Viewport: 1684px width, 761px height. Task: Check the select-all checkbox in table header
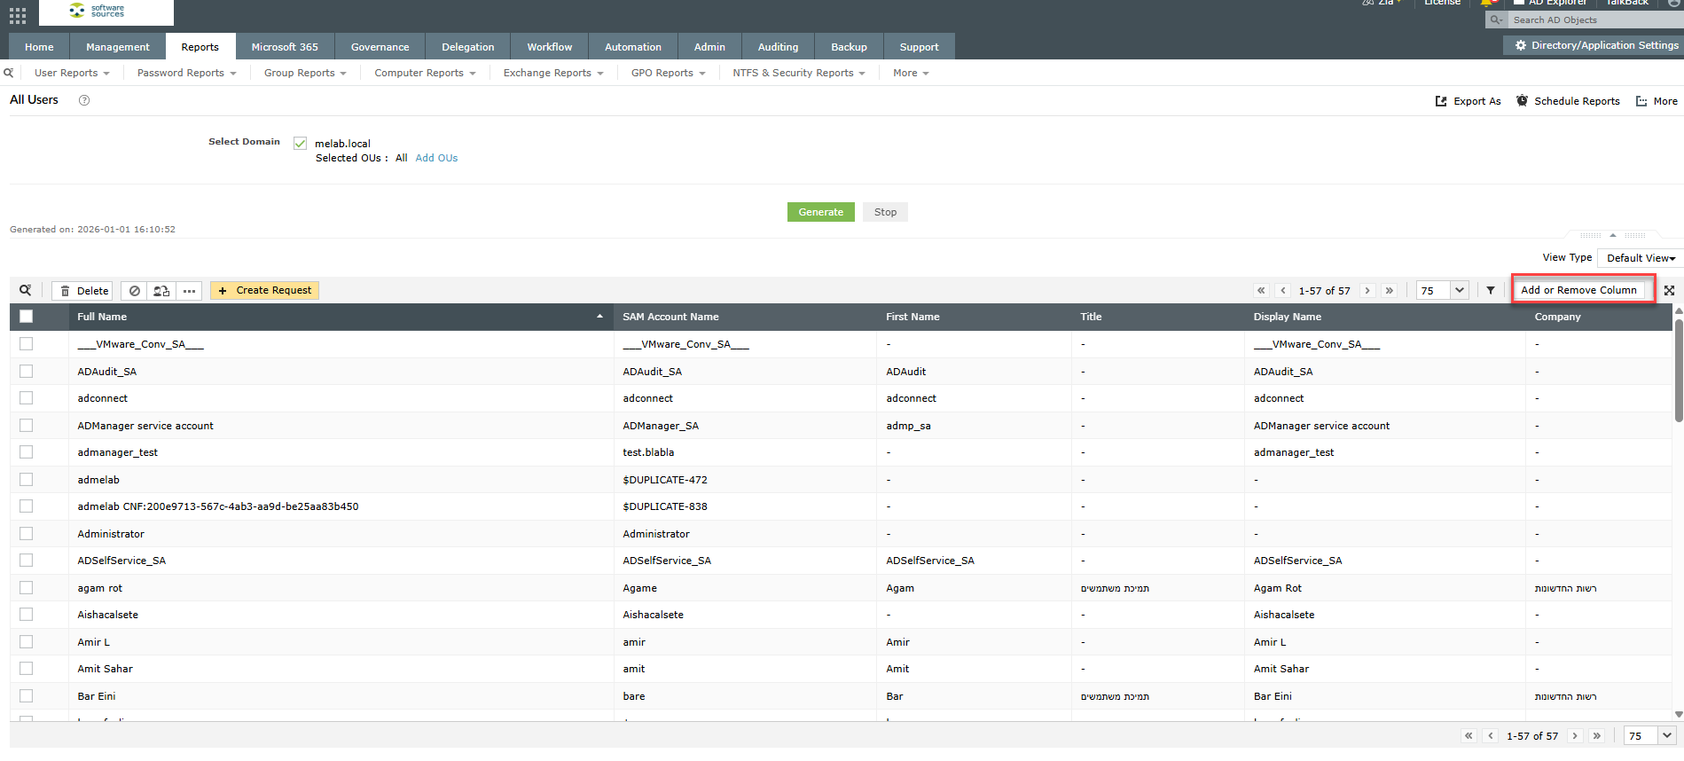tap(27, 317)
